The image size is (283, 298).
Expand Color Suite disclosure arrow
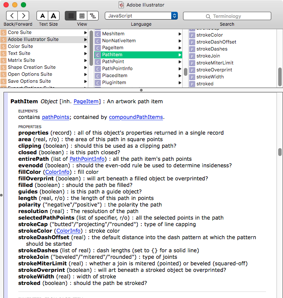(86, 47)
